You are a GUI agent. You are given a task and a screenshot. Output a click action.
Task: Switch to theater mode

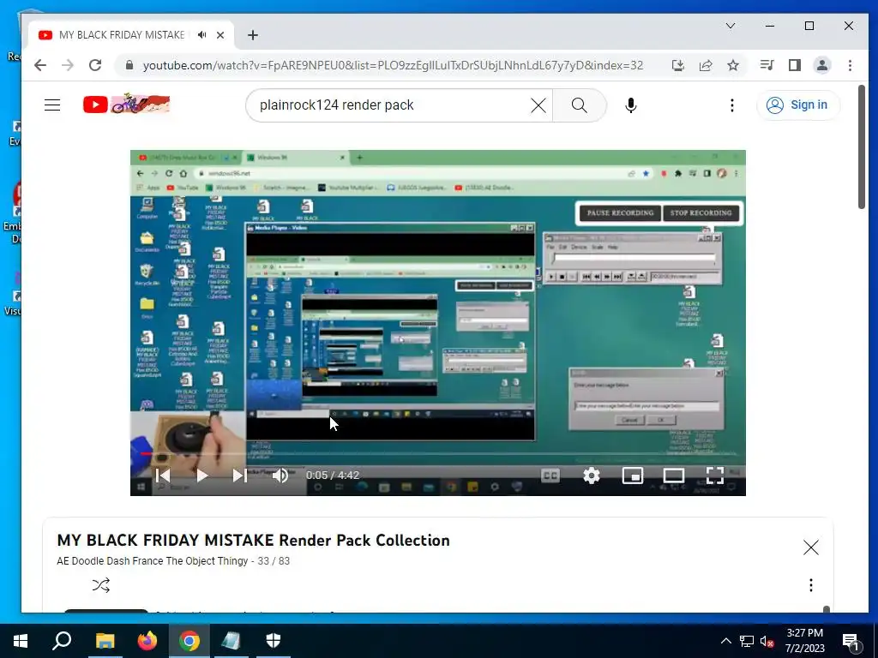click(674, 476)
